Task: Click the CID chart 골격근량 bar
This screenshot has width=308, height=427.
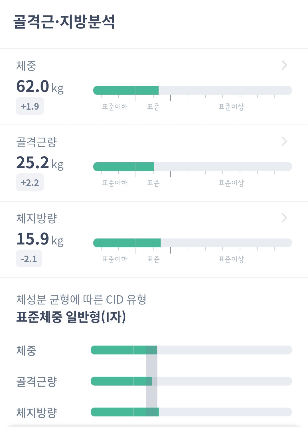Action: tap(191, 381)
